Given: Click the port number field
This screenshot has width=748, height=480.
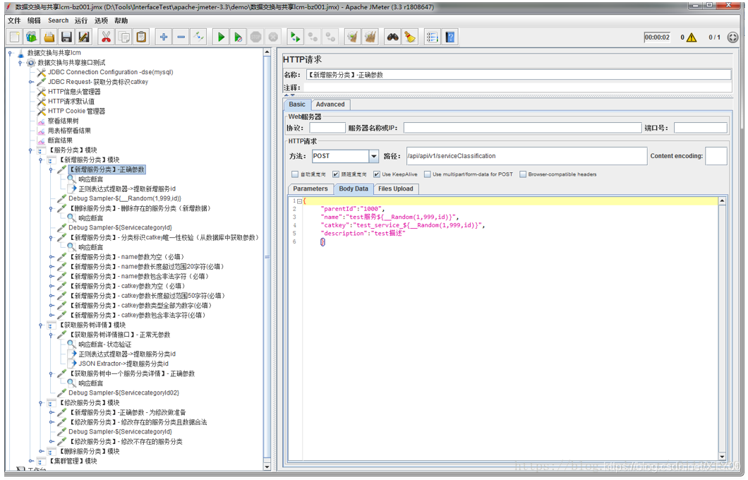Looking at the screenshot, I should (x=700, y=128).
